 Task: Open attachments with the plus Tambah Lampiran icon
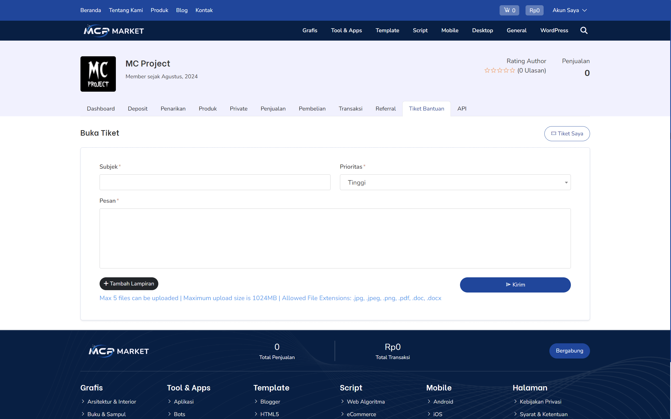(106, 284)
